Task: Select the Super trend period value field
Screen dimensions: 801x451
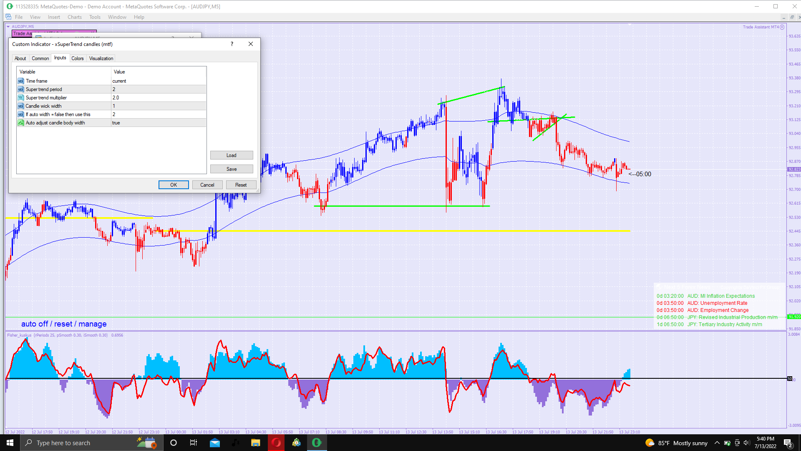Action: 159,89
